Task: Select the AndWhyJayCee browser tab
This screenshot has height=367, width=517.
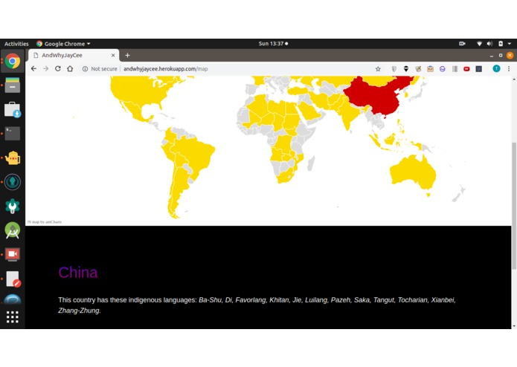Action: 73,55
